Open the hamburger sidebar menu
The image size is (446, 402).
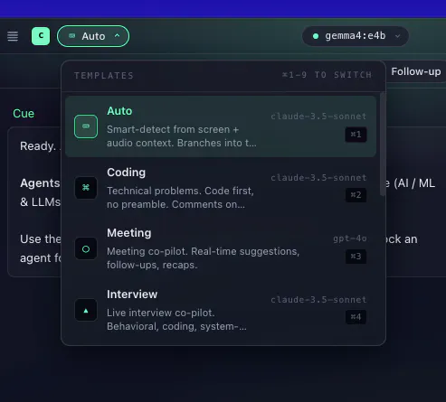13,36
